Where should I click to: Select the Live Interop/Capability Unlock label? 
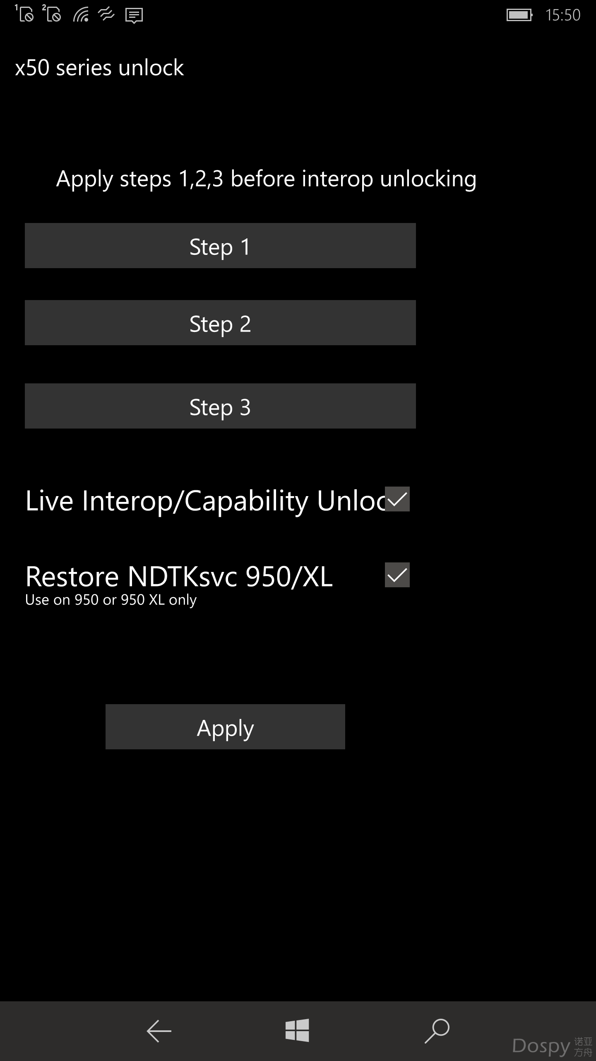point(205,501)
